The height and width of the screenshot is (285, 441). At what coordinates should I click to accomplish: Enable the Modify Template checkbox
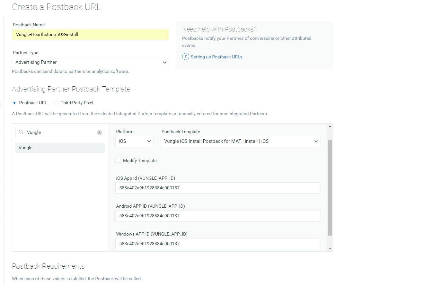coord(118,160)
